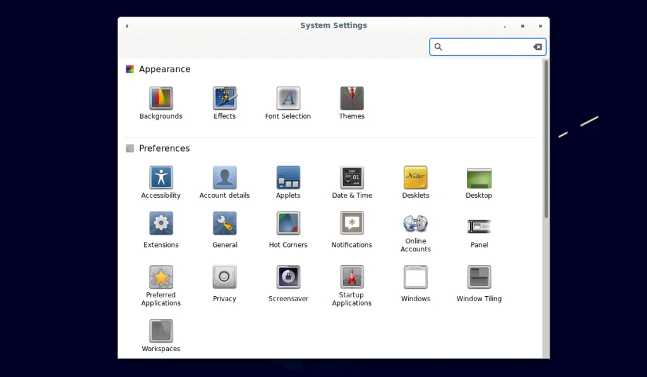Open Window Tiling preferences
The width and height of the screenshot is (647, 377).
[x=479, y=277]
